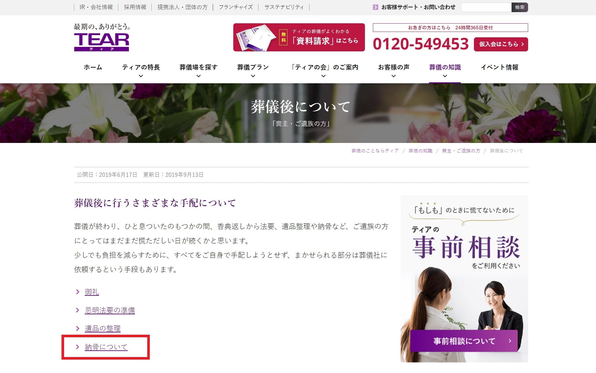Click 喪主・ご遺族の方 breadcrumb link
The width and height of the screenshot is (596, 373).
click(x=461, y=151)
